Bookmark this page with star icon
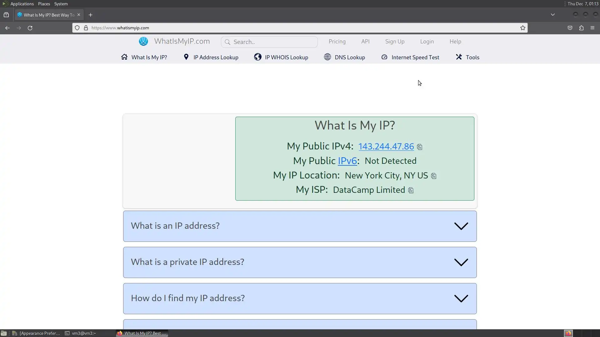 point(522,28)
